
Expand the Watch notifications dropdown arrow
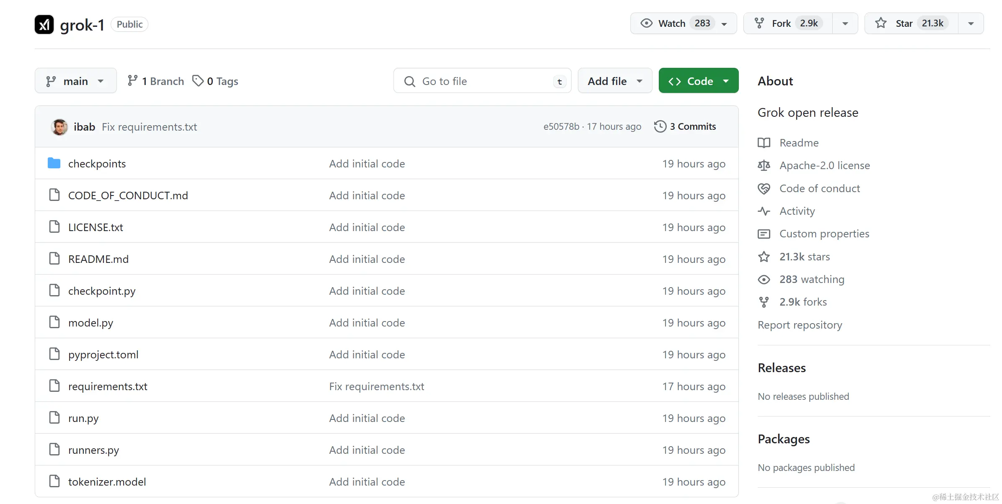[x=724, y=24]
